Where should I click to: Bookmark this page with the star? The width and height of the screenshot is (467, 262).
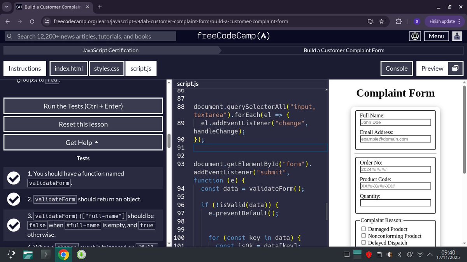(381, 21)
